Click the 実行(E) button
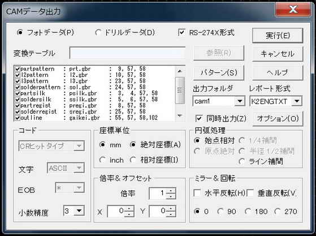This screenshot has width=316, height=236. 278,36
